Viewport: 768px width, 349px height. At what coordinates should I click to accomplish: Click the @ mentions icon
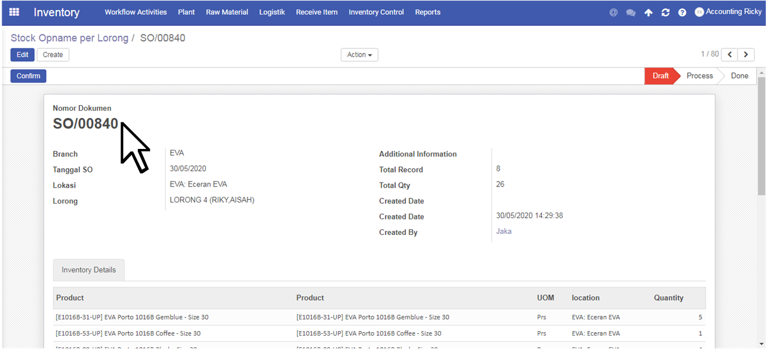(614, 12)
